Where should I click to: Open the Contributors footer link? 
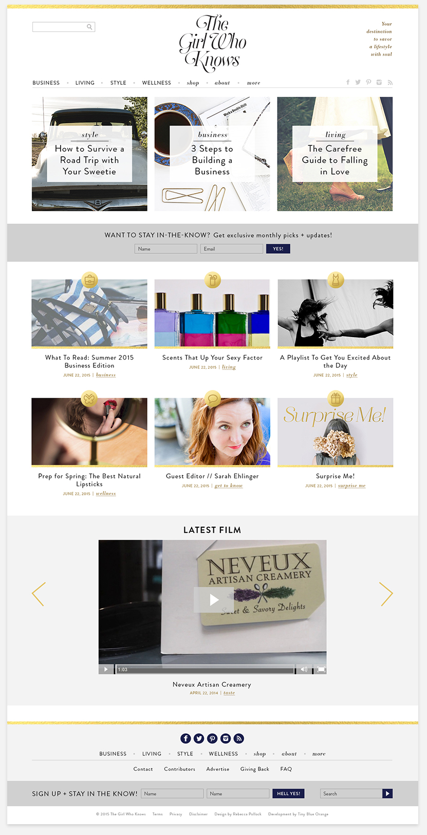180,769
